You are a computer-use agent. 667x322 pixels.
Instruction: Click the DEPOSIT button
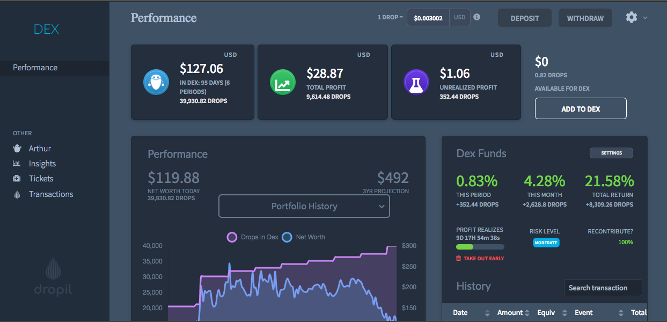pos(525,18)
